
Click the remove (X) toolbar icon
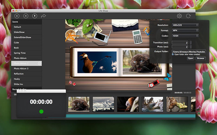point(26,16)
